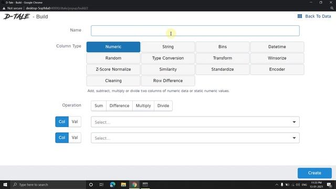Show hidden system tray icons
The width and height of the screenshot is (336, 189).
(277, 185)
